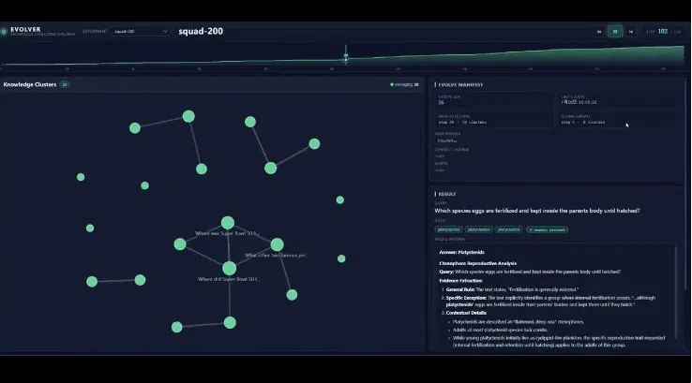Select the 'What other two famous per...' node
The image size is (692, 383).
(x=278, y=244)
